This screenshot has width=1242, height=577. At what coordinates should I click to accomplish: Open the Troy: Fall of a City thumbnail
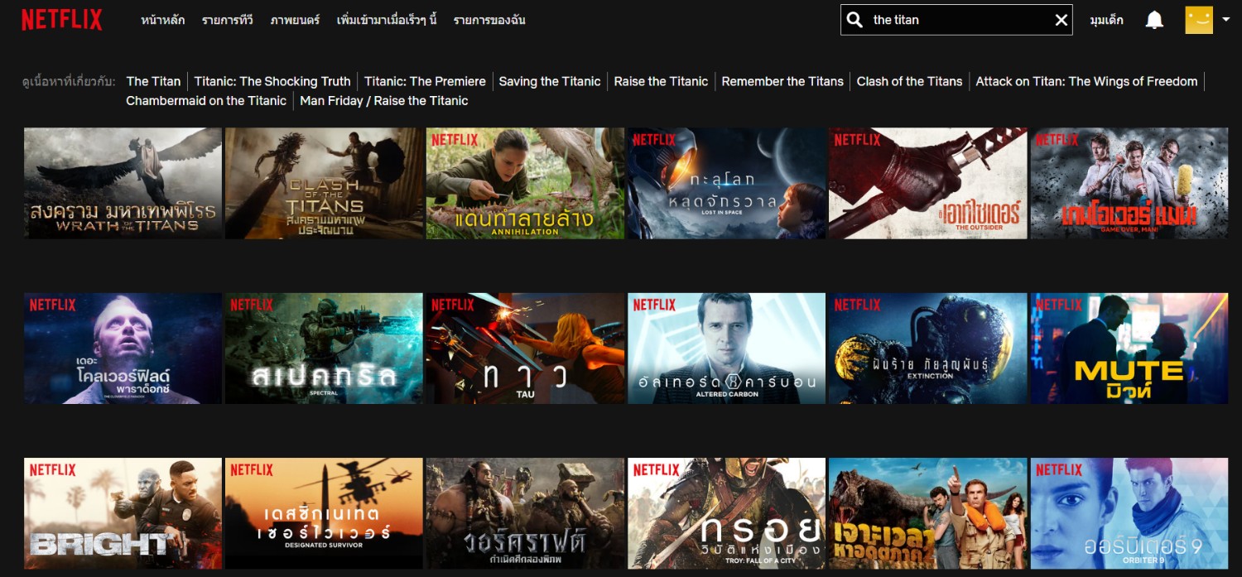pyautogui.click(x=726, y=513)
